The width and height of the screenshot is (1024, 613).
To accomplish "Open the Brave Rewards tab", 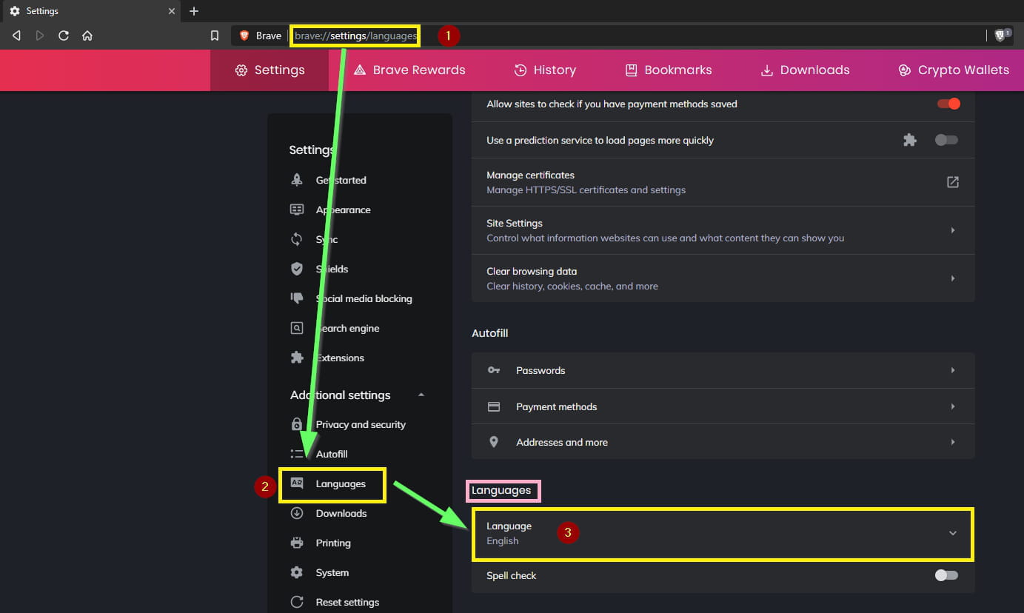I will point(409,70).
